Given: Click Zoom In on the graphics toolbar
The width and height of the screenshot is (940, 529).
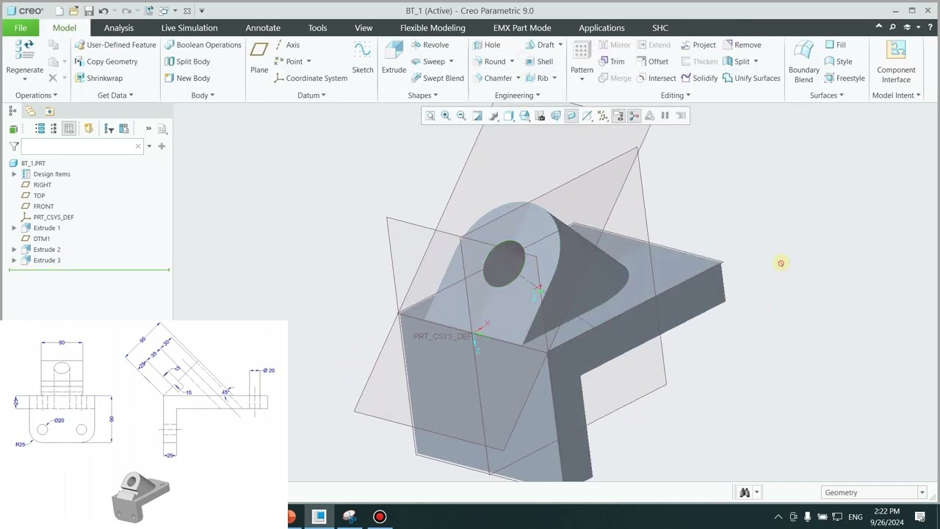Looking at the screenshot, I should pos(446,115).
